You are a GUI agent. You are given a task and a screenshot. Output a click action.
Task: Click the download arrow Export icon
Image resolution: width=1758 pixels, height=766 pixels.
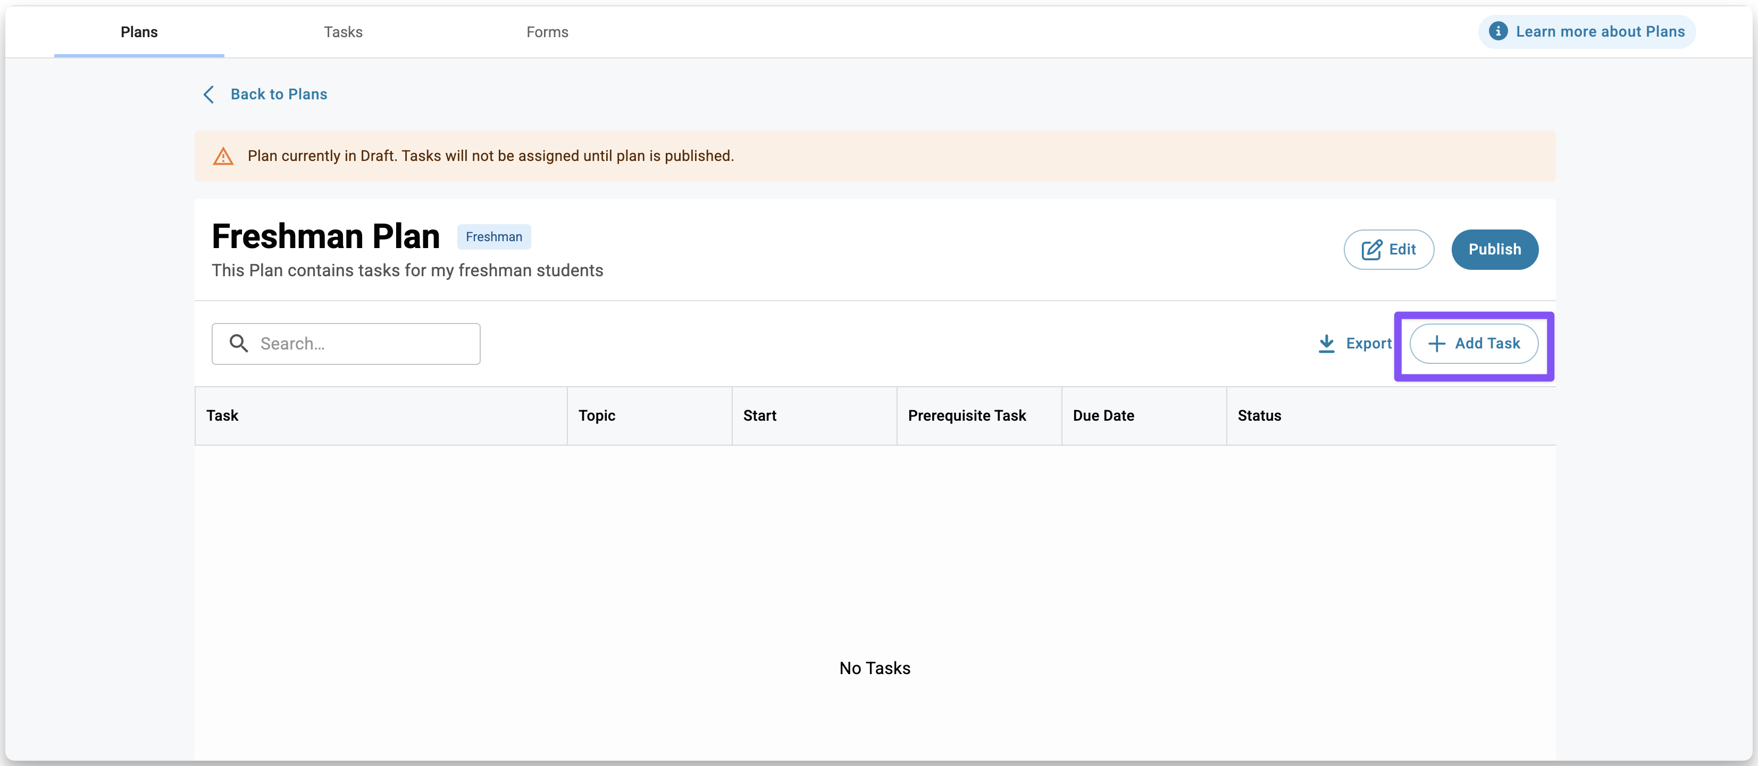(x=1326, y=344)
